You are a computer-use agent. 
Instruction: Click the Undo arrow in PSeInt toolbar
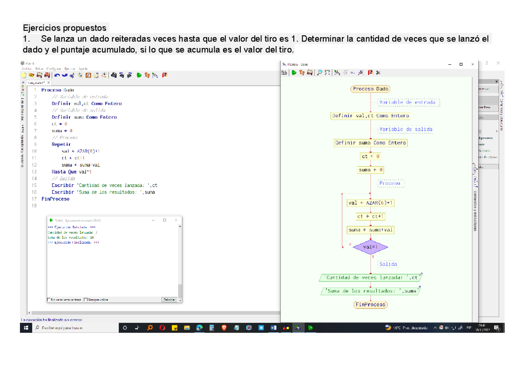tap(57, 75)
